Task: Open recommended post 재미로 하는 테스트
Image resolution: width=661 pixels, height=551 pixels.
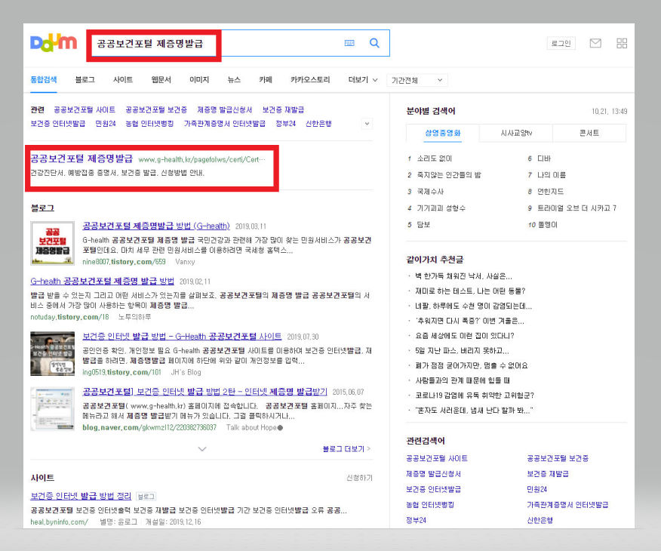Action: click(470, 291)
